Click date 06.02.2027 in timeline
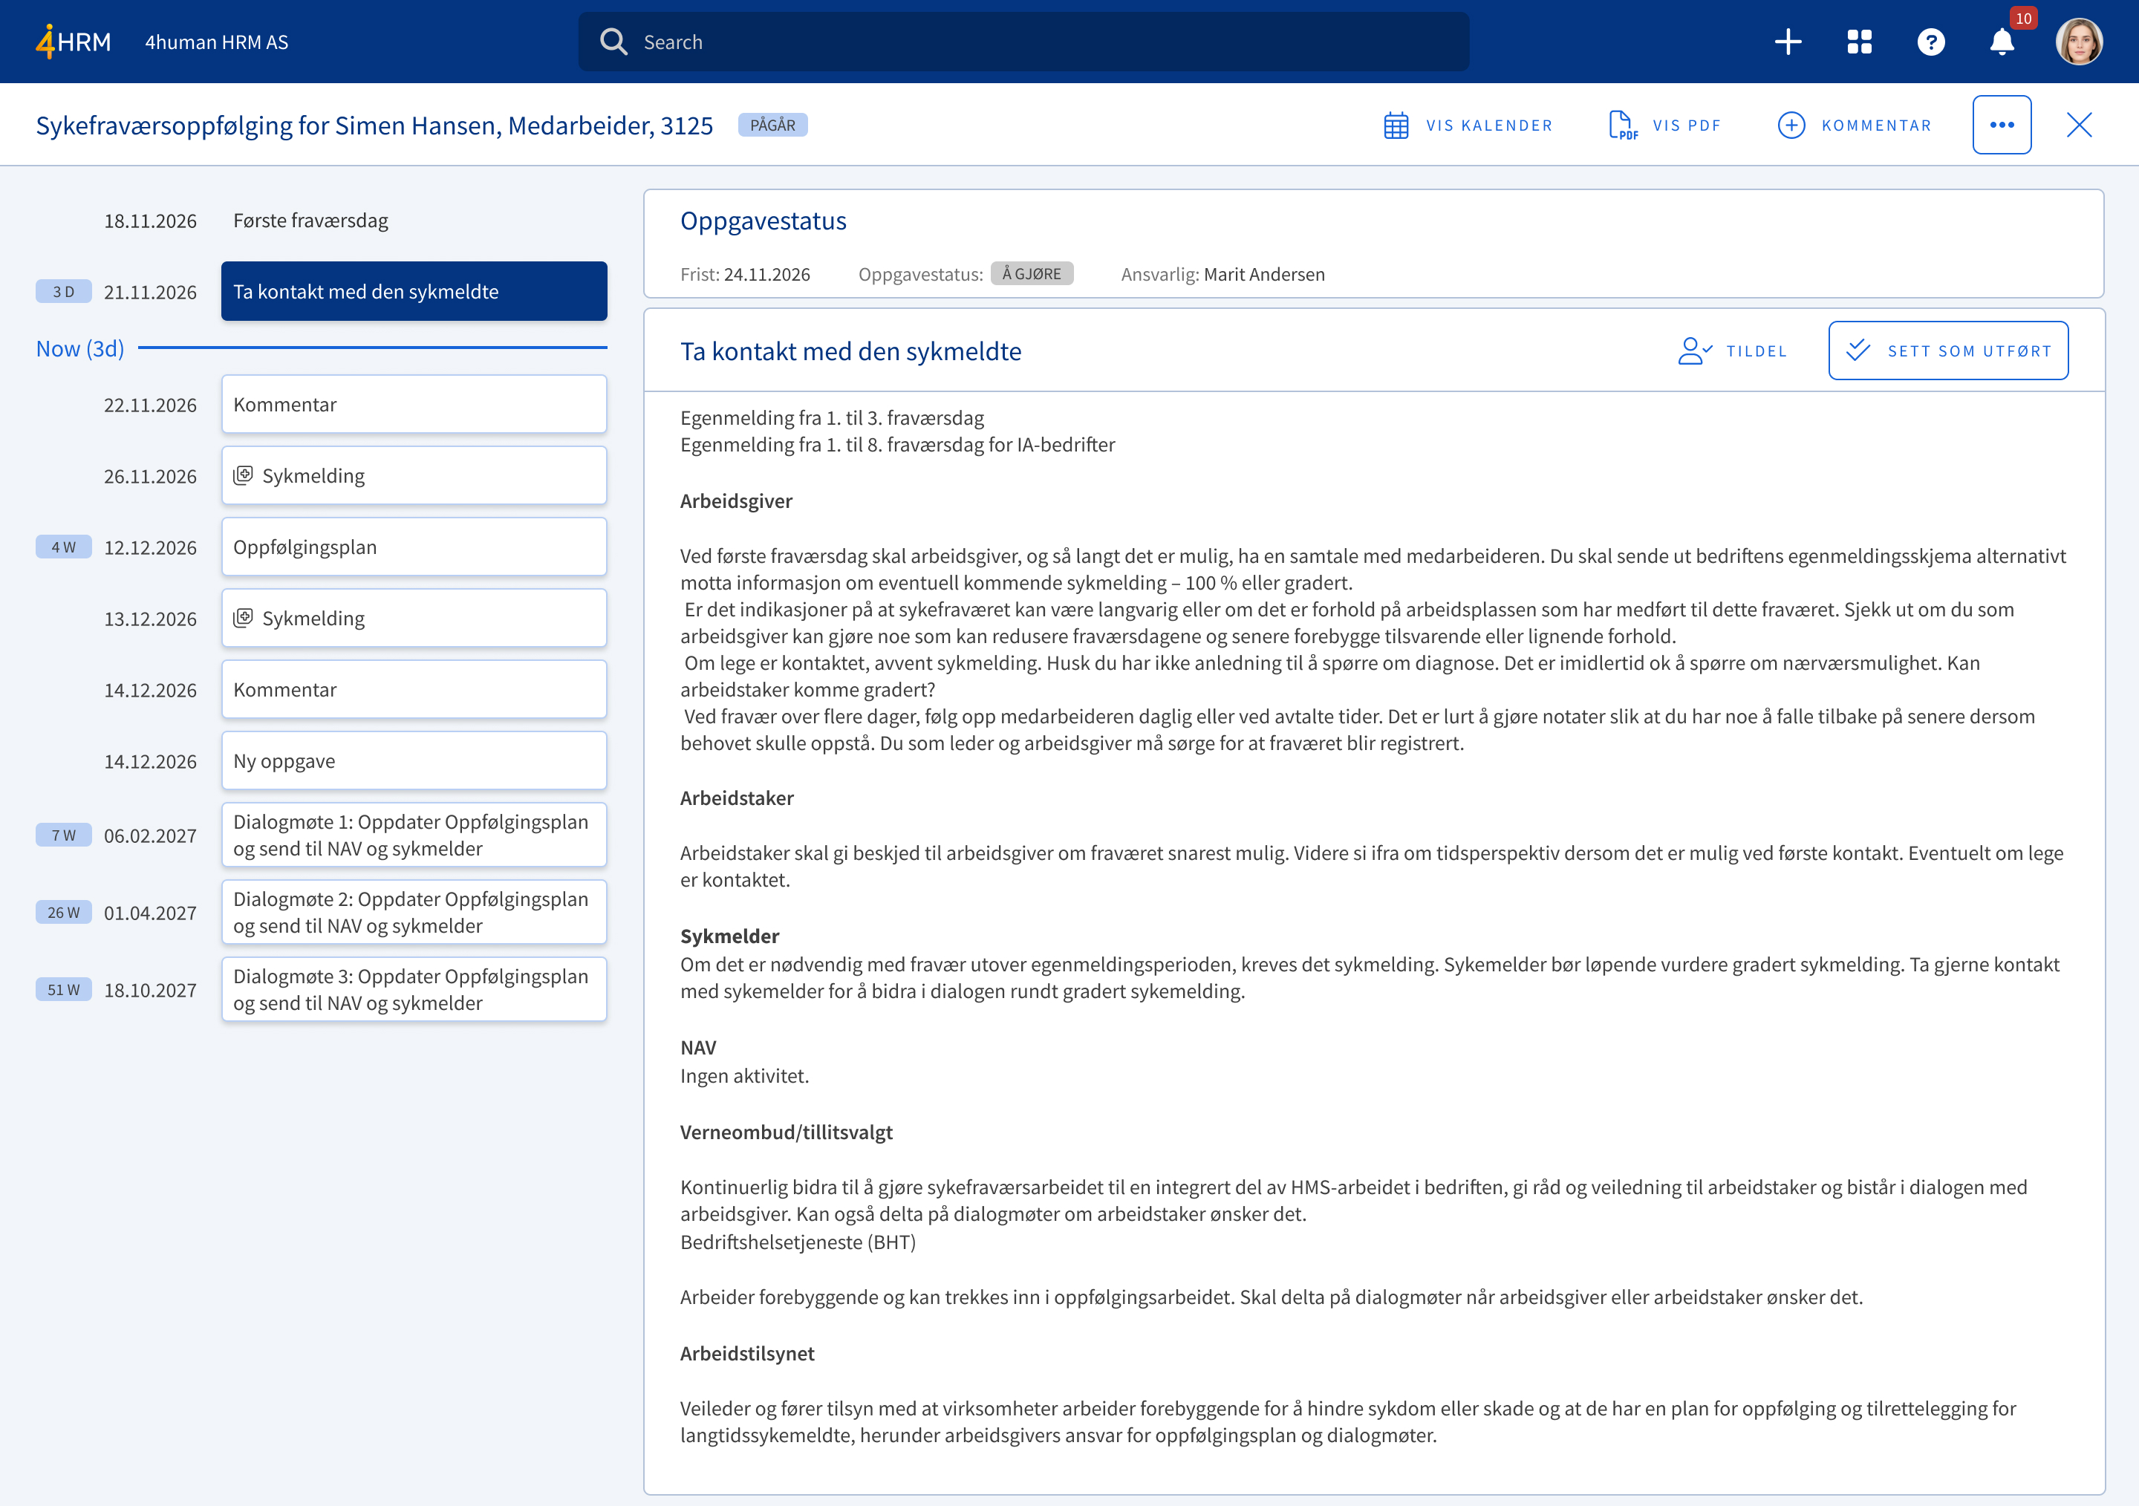Image resolution: width=2139 pixels, height=1506 pixels. (x=150, y=835)
